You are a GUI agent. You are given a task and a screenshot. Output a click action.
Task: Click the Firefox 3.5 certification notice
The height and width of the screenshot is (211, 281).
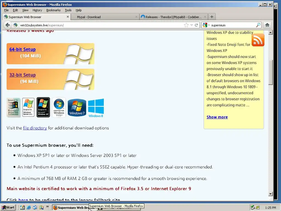click(99, 189)
